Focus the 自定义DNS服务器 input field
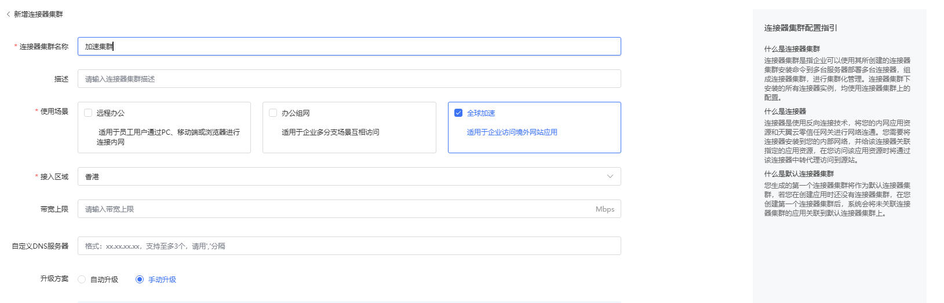The height and width of the screenshot is (303, 944). click(x=349, y=246)
